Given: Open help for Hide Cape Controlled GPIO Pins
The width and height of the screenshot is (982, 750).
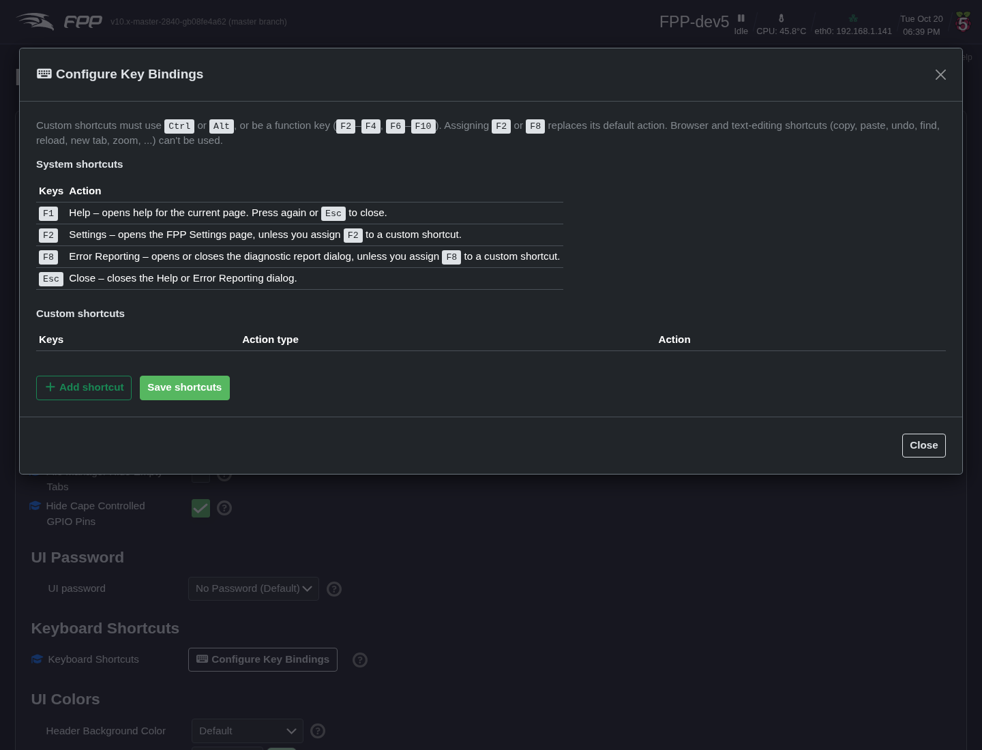Looking at the screenshot, I should (224, 508).
